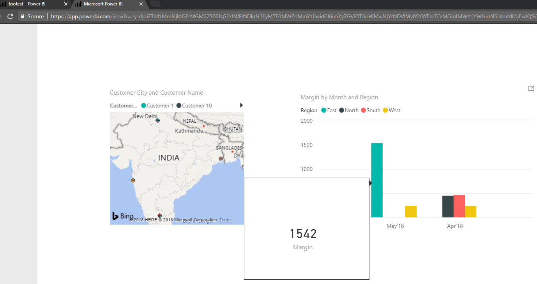Viewport: 537px width, 284px height.
Task: Select the South region legend item
Action: pyautogui.click(x=371, y=110)
